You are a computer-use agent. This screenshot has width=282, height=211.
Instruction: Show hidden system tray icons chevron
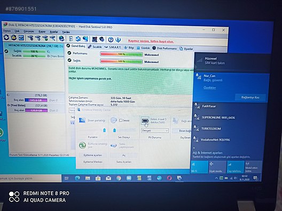click(x=216, y=178)
